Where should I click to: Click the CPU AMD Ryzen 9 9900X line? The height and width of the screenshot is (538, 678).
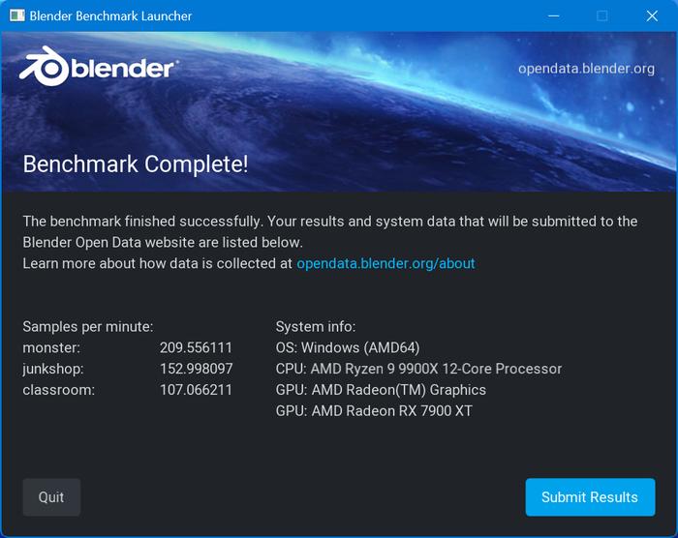tap(418, 369)
